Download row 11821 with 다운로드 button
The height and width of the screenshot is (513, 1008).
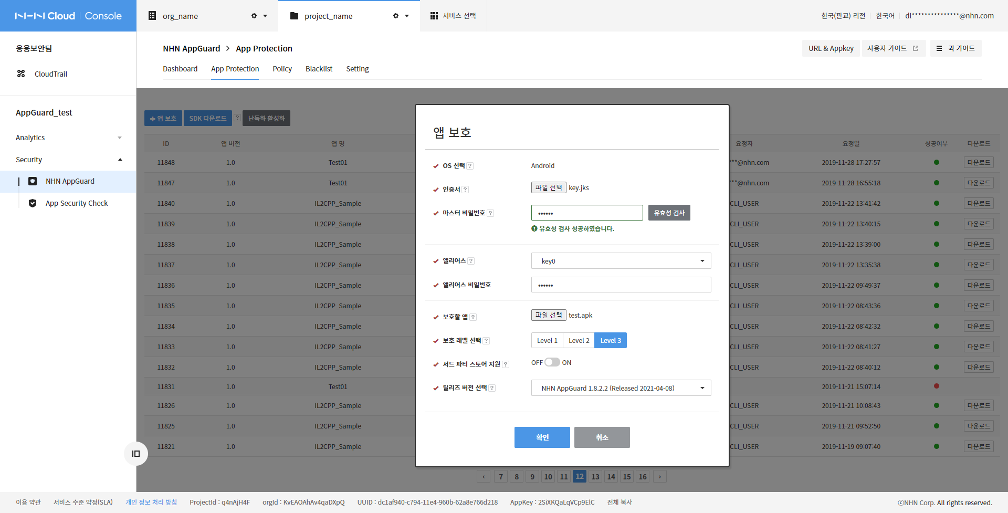coord(979,446)
